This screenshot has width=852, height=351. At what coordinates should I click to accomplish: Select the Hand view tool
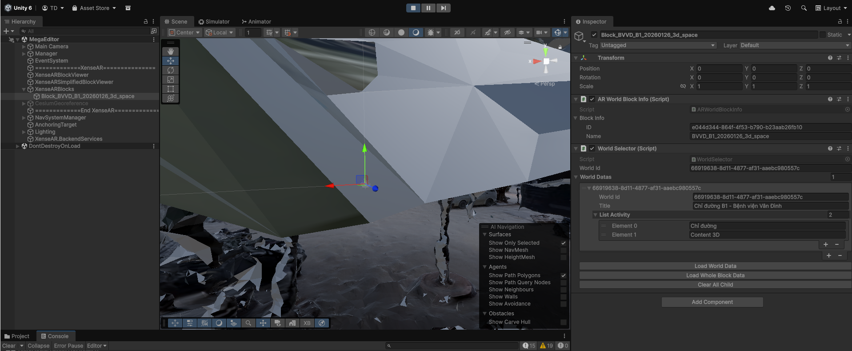point(171,52)
